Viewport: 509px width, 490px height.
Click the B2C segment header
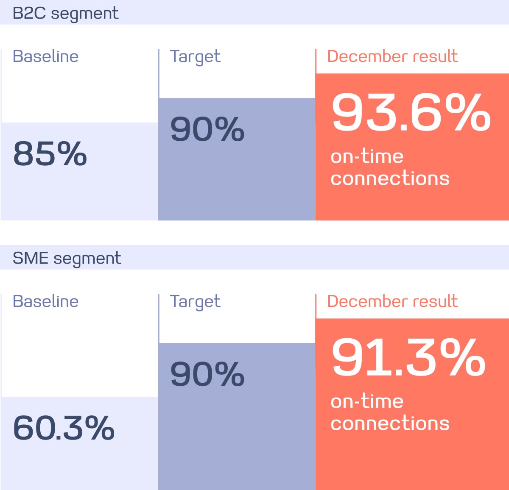tap(66, 13)
